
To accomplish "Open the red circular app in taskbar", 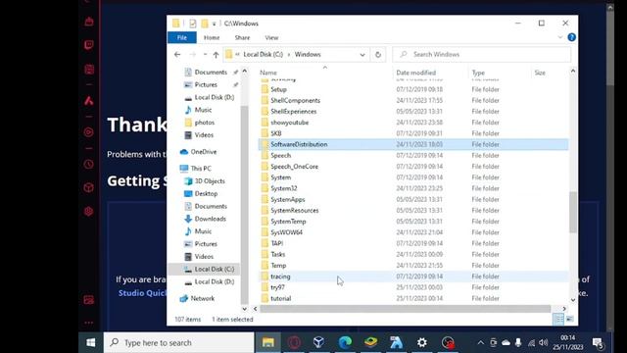I will coord(448,342).
